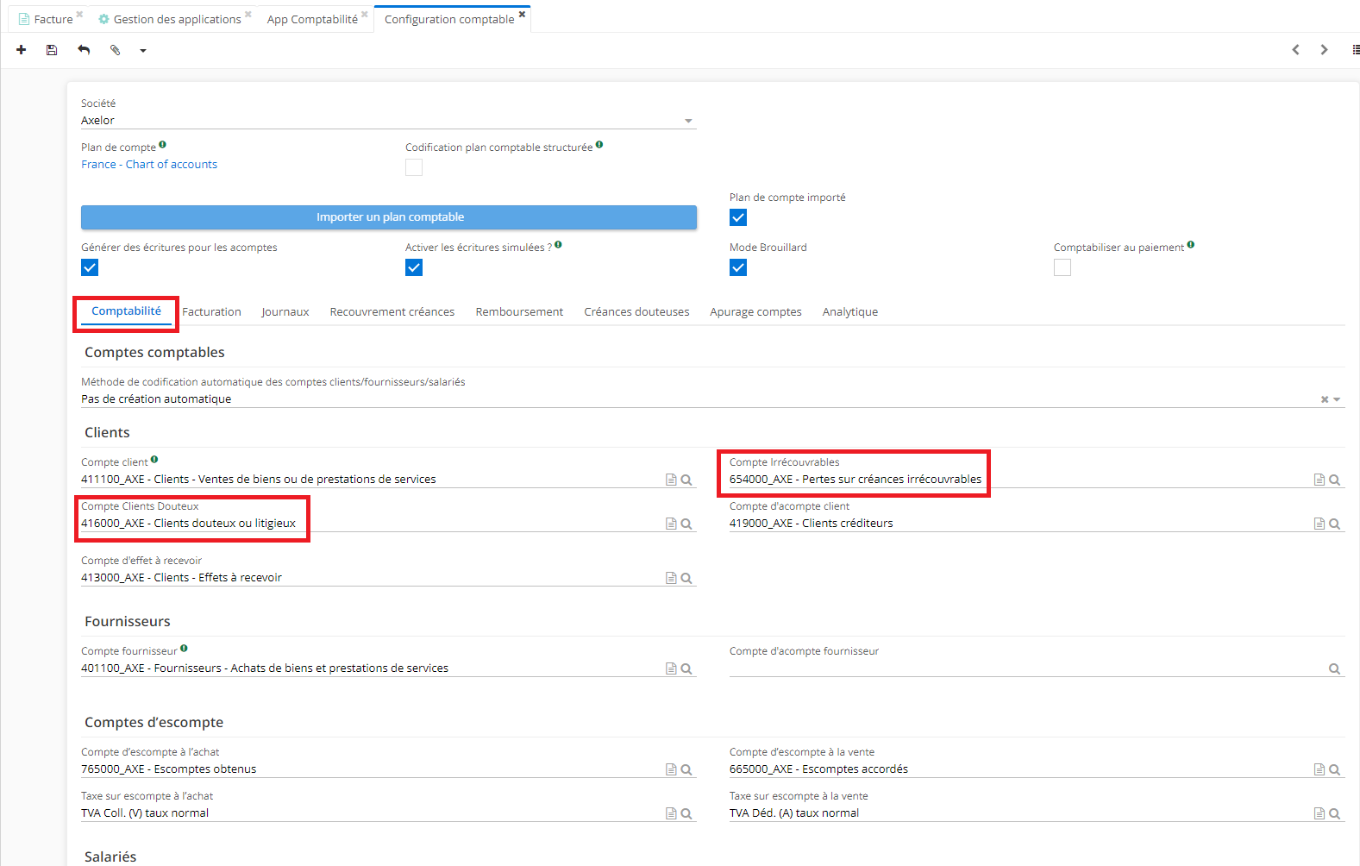Search Compte client with magnifier icon
The image size is (1360, 866).
tap(686, 480)
